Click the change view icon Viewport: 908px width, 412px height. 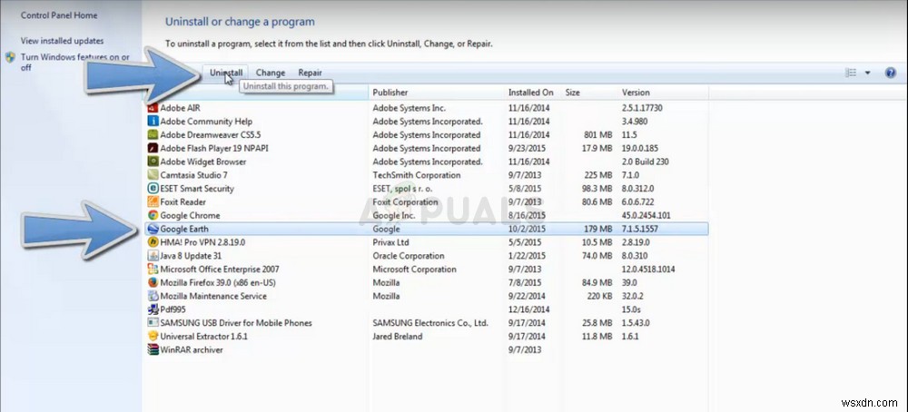(x=851, y=73)
